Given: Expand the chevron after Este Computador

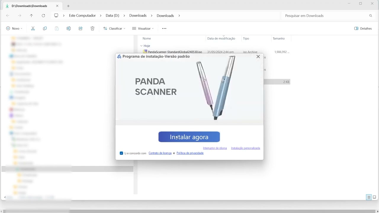Looking at the screenshot, I should click(x=100, y=16).
